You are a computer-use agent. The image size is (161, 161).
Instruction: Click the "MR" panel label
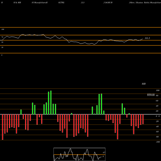pyautogui.click(x=144, y=84)
